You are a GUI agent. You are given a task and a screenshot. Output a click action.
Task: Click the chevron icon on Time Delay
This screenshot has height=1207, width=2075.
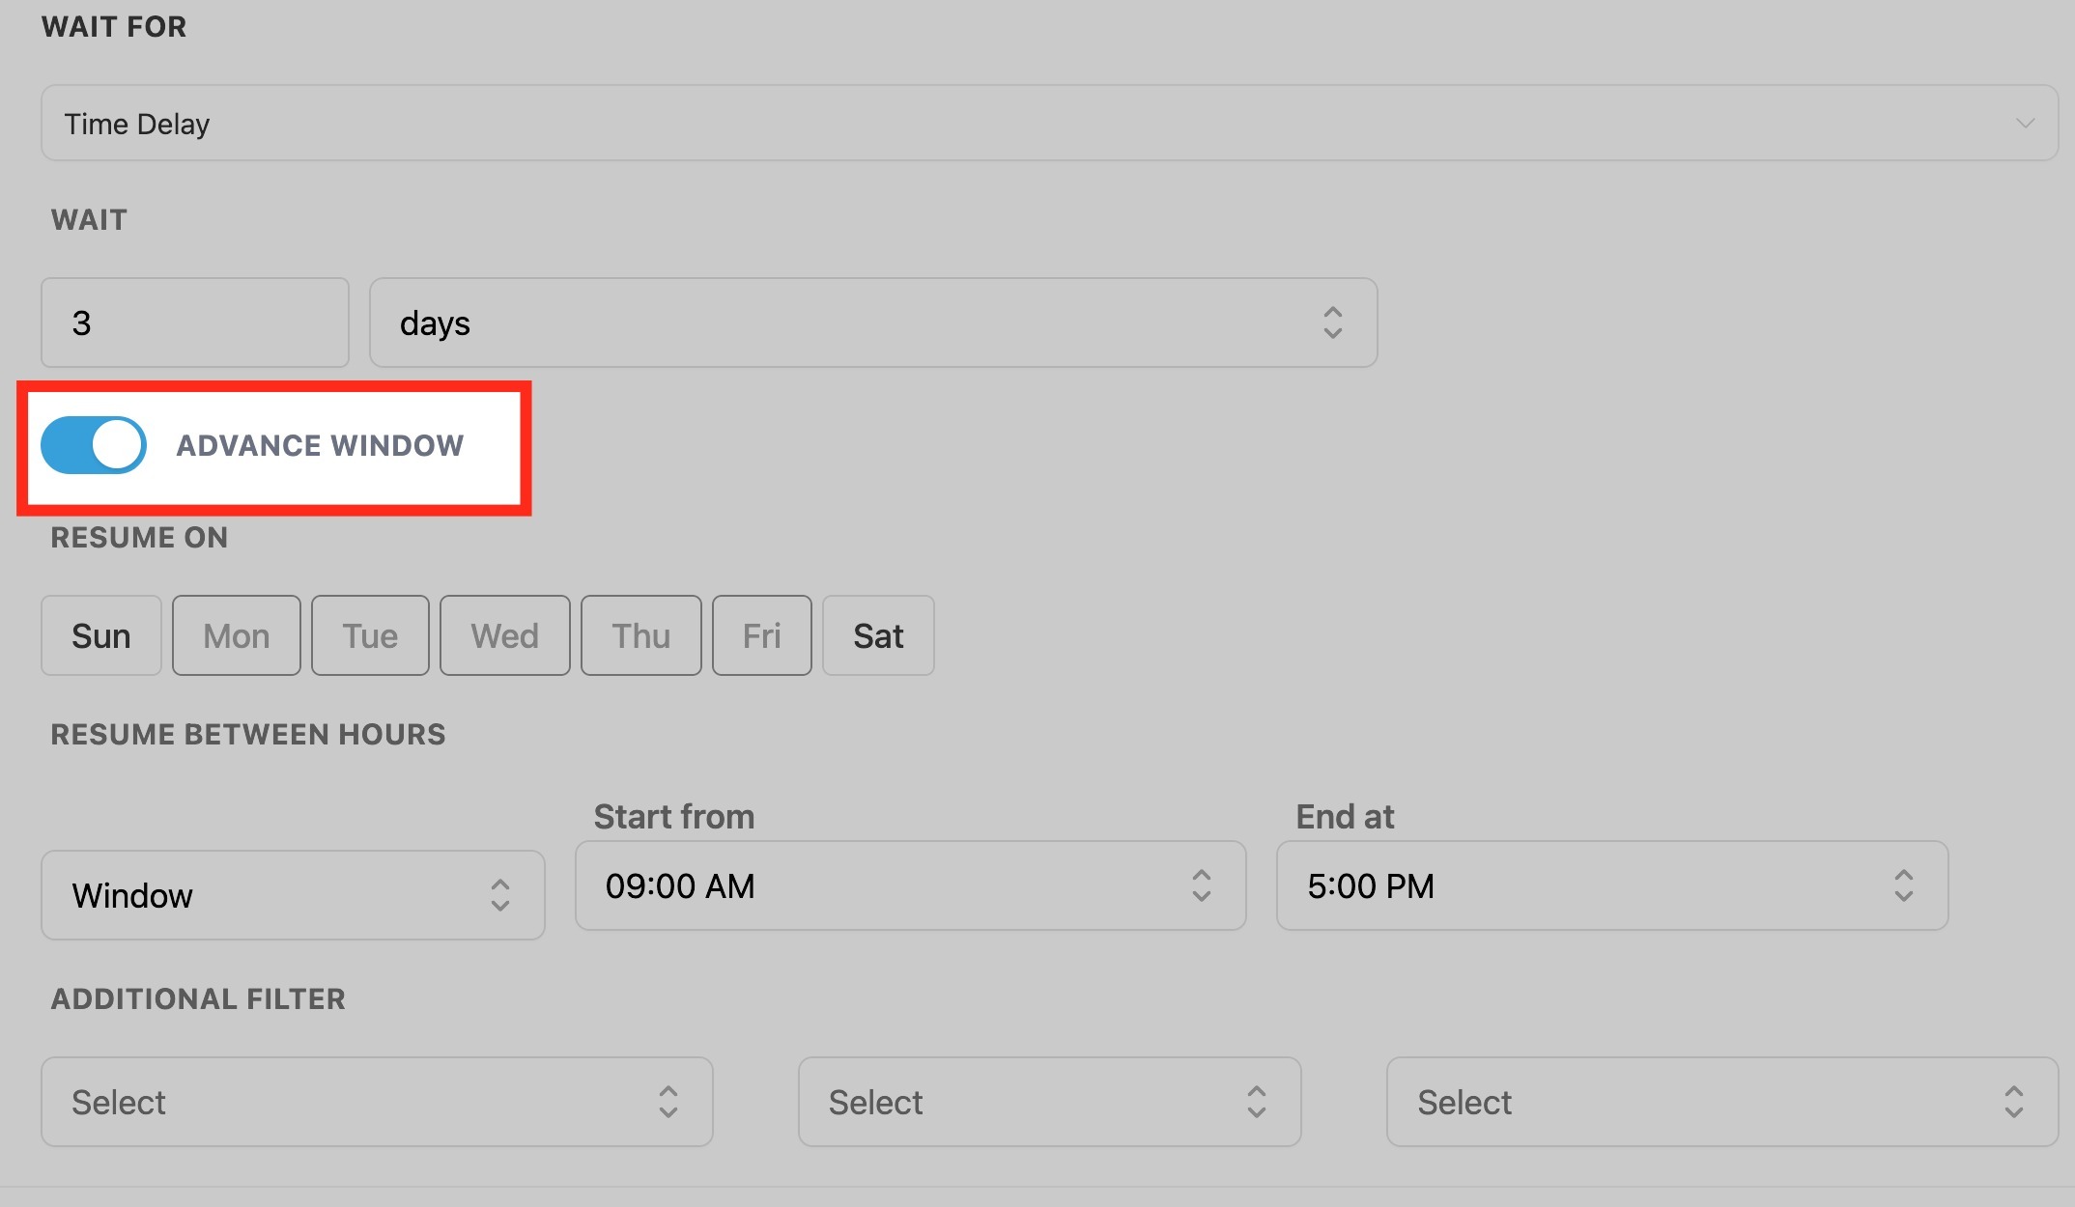coord(2025,124)
